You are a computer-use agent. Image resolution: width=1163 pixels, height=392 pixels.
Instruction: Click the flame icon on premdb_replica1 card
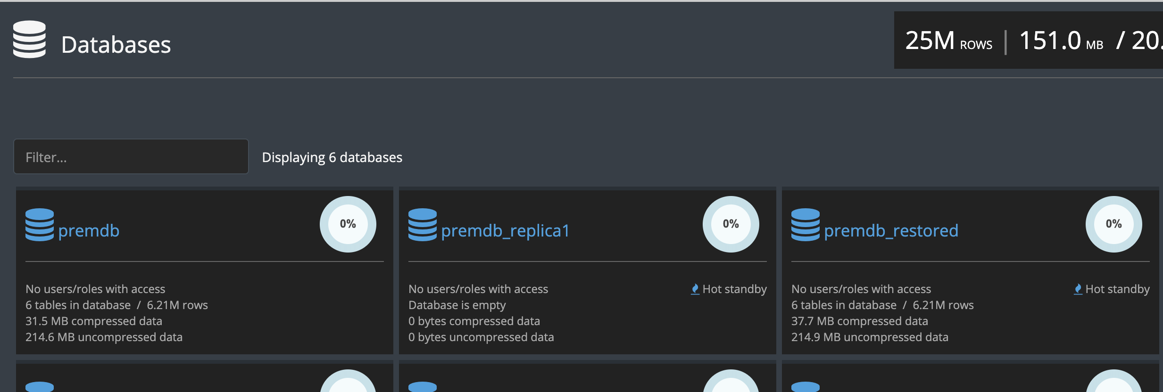pyautogui.click(x=695, y=289)
